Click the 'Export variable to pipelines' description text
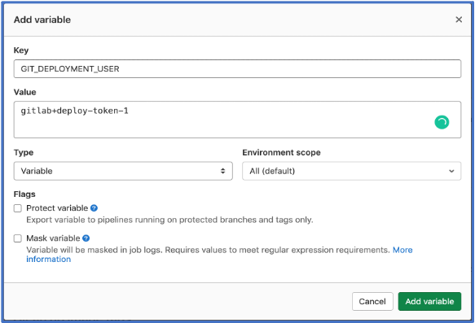The image size is (475, 323). [x=169, y=220]
